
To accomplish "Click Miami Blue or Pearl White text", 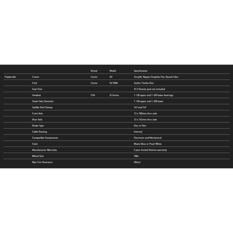I will tap(147, 144).
